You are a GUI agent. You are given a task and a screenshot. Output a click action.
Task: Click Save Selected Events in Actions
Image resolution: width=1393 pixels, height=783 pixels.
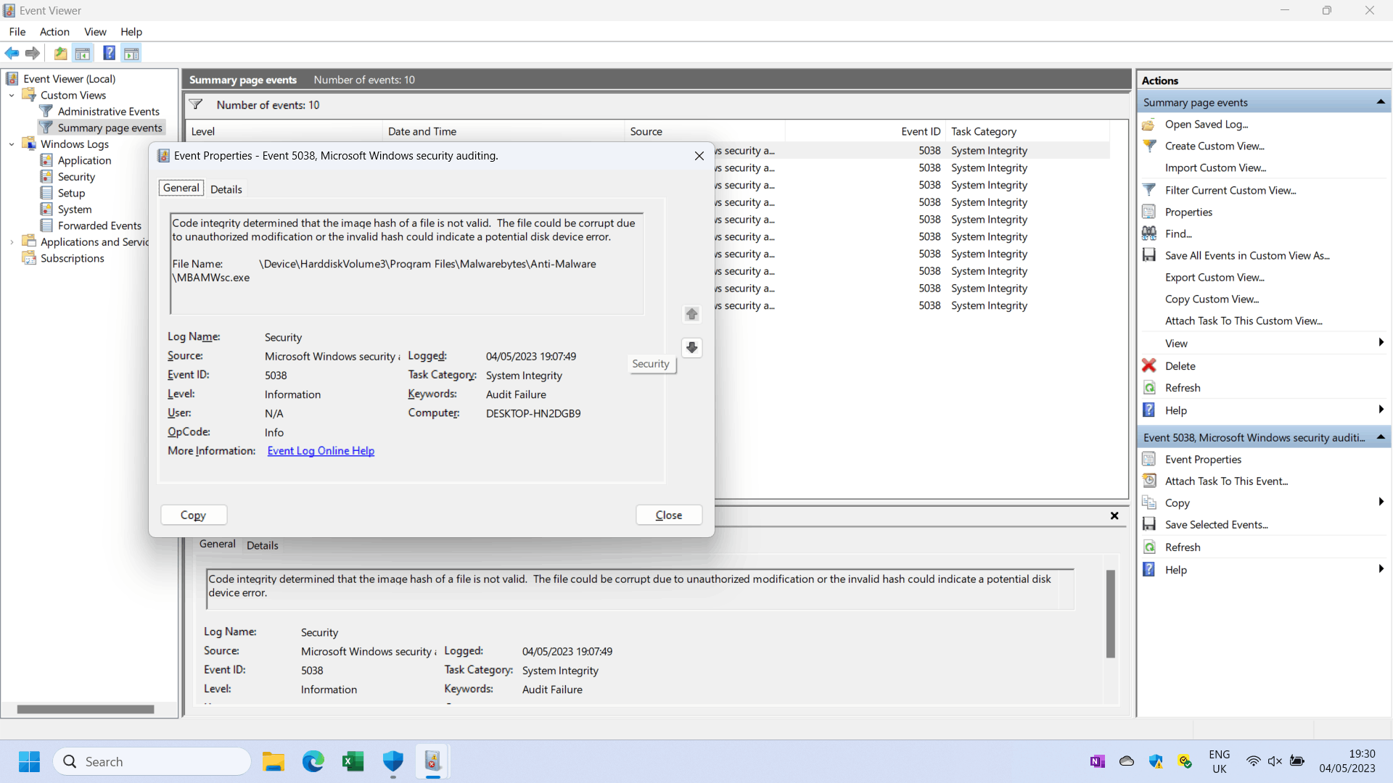[x=1216, y=524]
